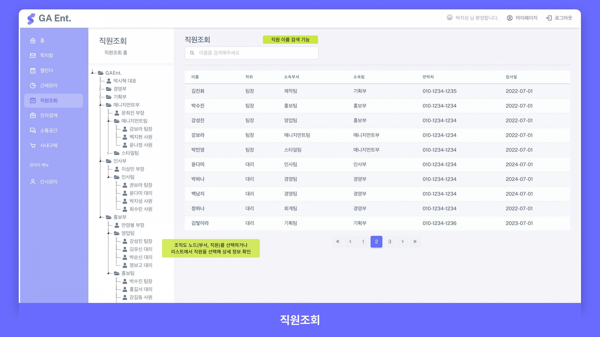Open the 사내구매 cart icon
Screen dimensions: 600x337
[x=33, y=145]
